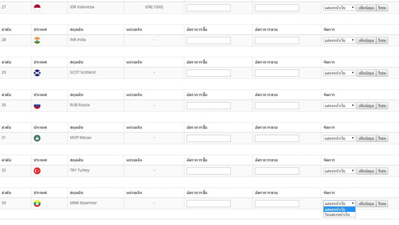Image resolution: width=399 pixels, height=225 pixels.
Task: Click the Russia flag icon
Action: (37, 106)
